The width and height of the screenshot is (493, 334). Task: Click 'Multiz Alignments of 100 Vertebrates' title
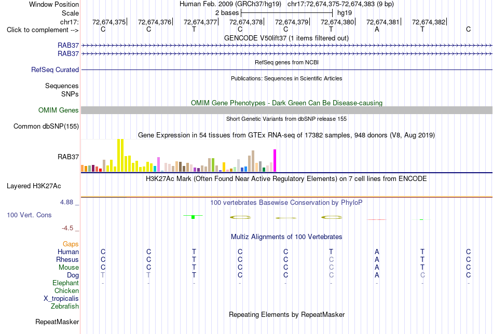point(286,237)
